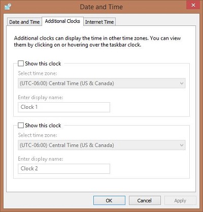This screenshot has height=212, width=203.
Task: Open the first clock's time zone dropdown
Action: pyautogui.click(x=101, y=83)
